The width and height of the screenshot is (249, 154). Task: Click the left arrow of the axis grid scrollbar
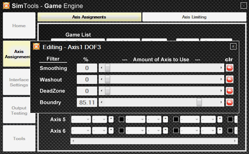(x=73, y=141)
